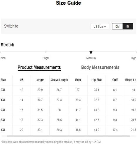Viewport: 137px width, 144px height.
Task: Select the IN unit toggle
Action: (x=128, y=26)
